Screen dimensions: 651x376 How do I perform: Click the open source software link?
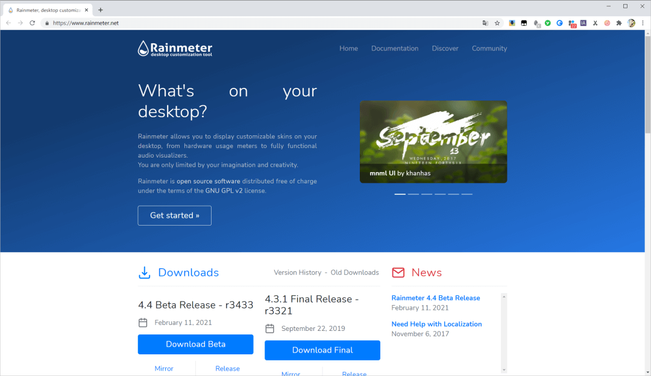209,181
